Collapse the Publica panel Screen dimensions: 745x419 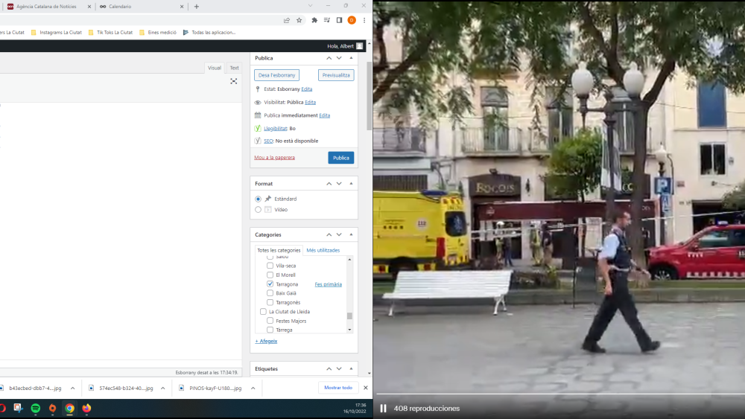tap(351, 58)
